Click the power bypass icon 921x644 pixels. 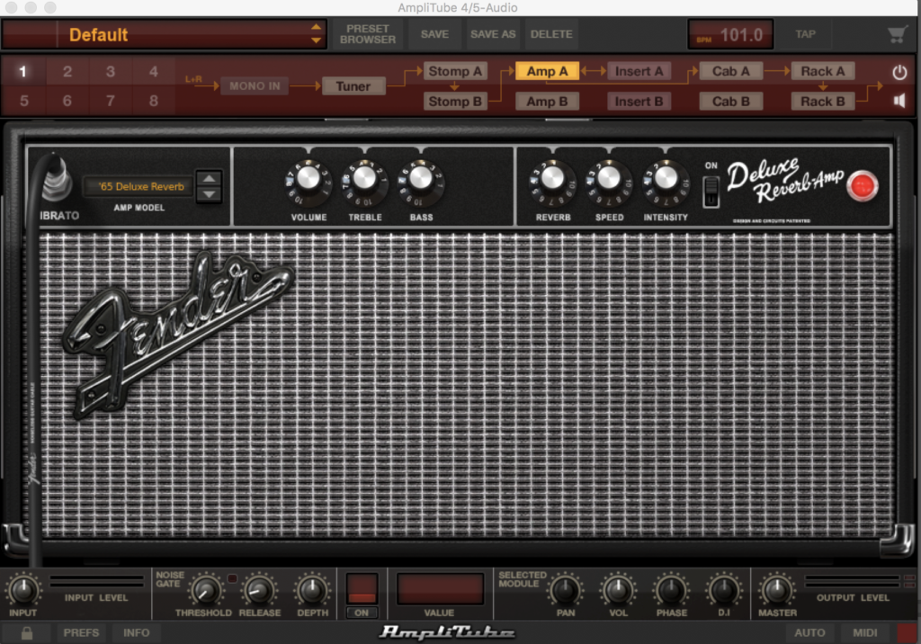click(899, 72)
